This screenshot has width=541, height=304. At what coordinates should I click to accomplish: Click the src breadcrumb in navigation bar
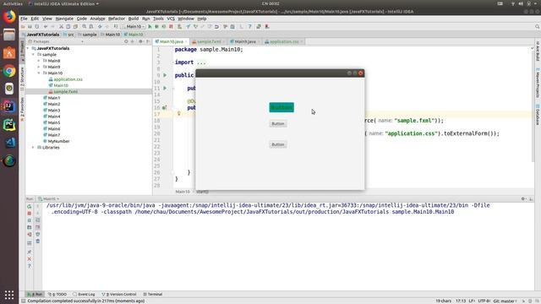pyautogui.click(x=68, y=35)
